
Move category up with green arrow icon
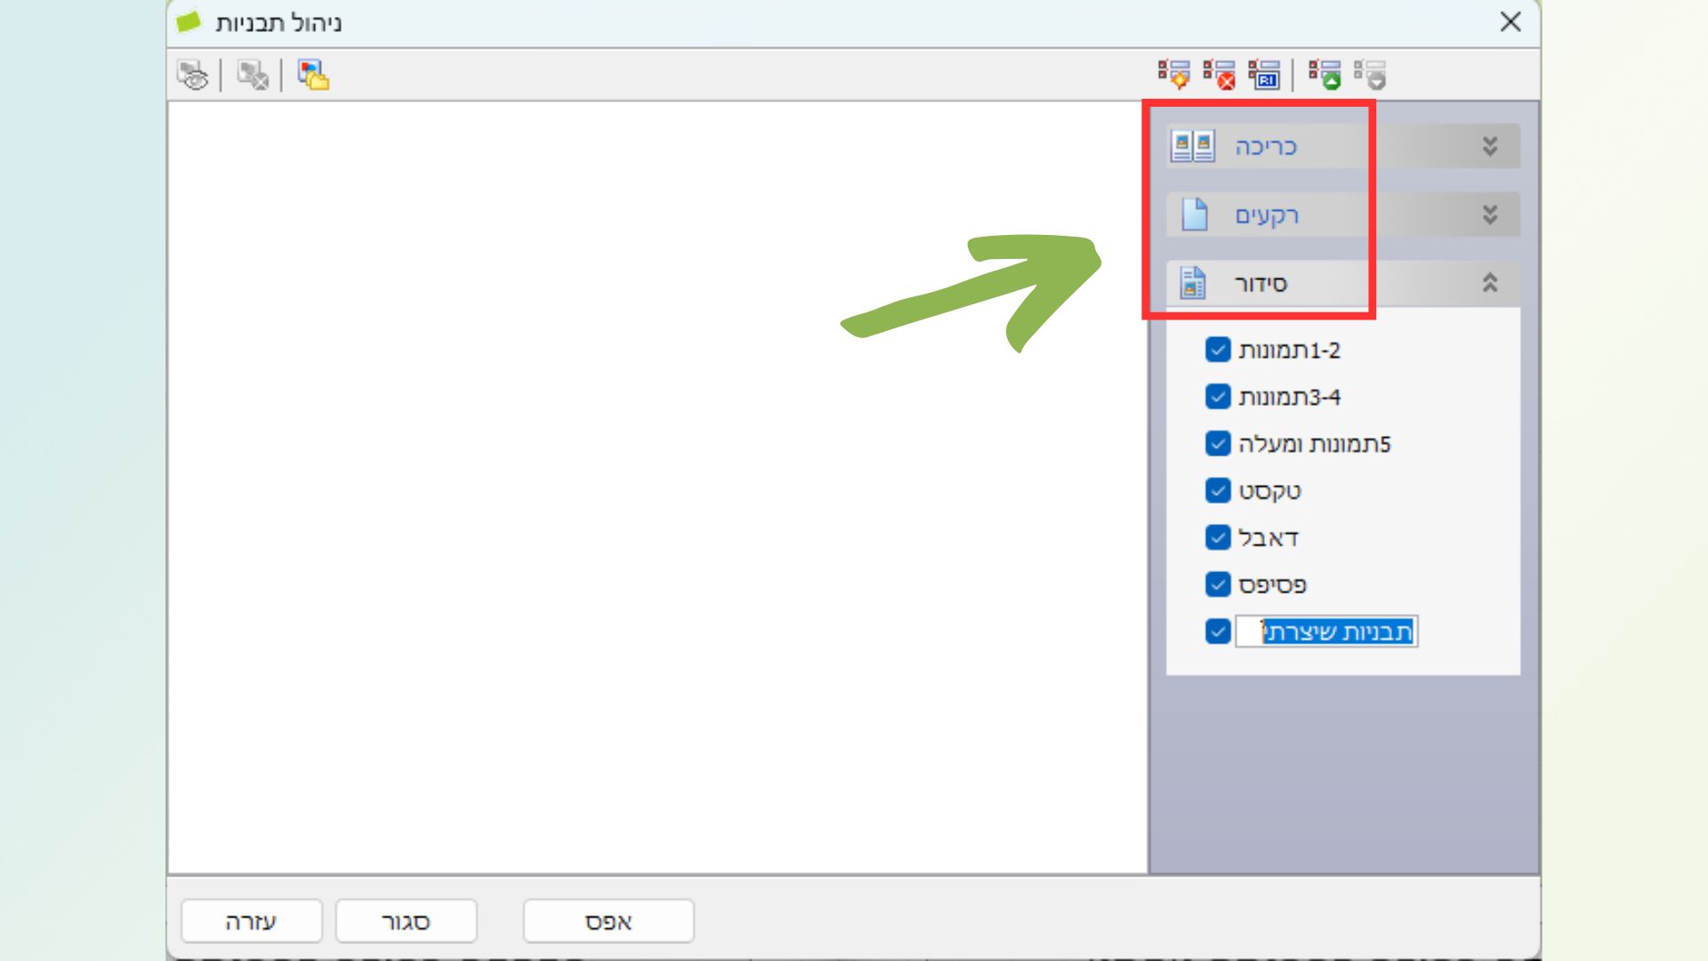(1325, 76)
